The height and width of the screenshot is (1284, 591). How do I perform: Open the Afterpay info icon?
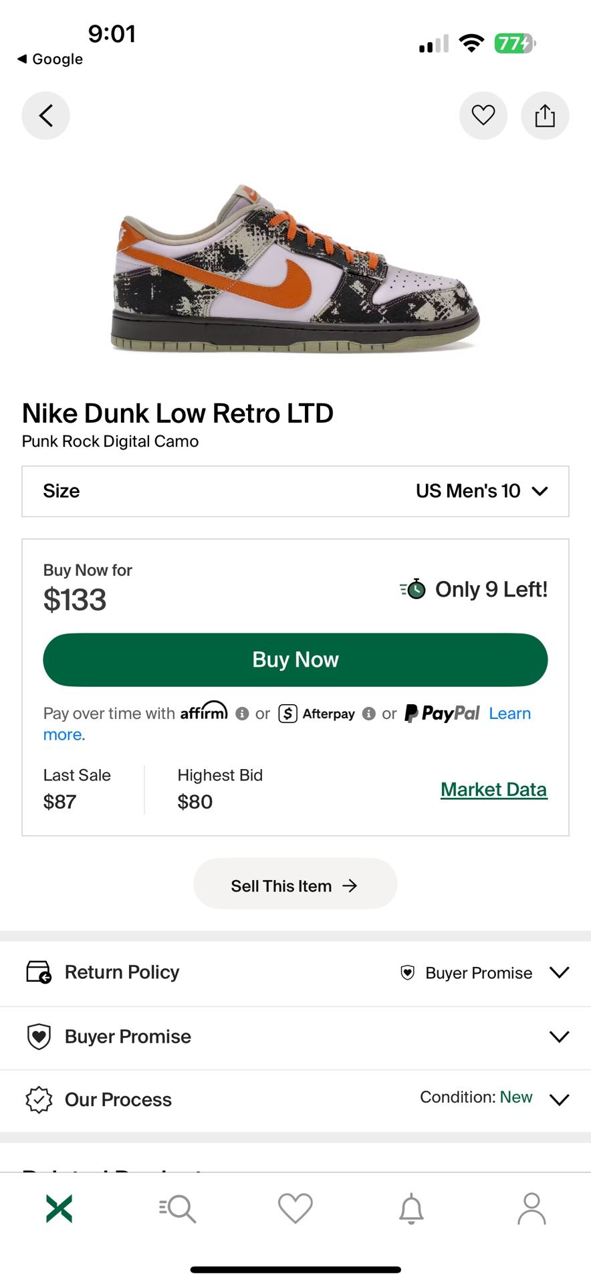368,714
